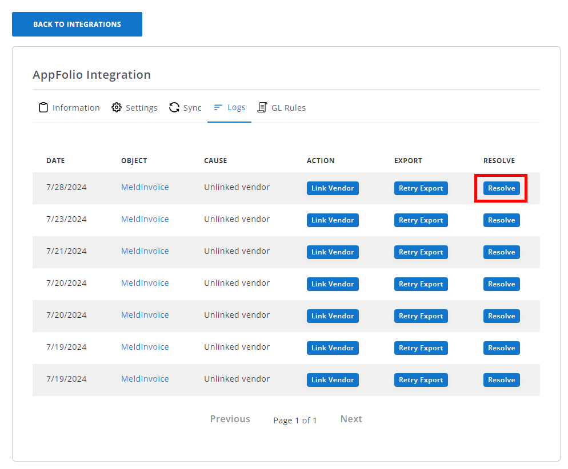Resolve the 7/23/2024 log entry
Image resolution: width=568 pixels, height=469 pixels.
tap(501, 220)
